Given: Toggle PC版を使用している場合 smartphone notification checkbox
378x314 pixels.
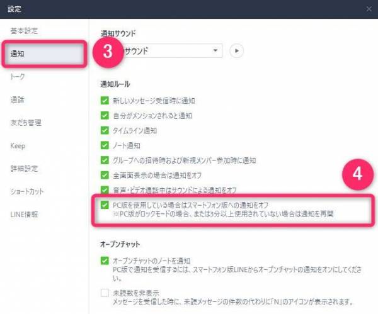Looking at the screenshot, I should click(x=105, y=205).
